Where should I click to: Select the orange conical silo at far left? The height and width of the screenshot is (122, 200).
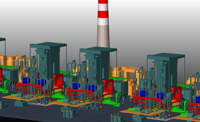10,61
